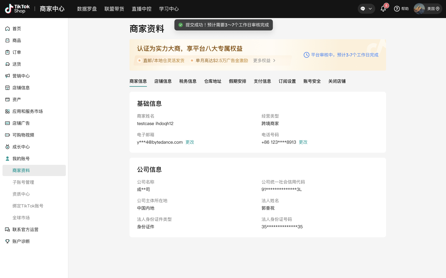Click the company name value 成**司
The height and width of the screenshot is (278, 446).
click(143, 189)
